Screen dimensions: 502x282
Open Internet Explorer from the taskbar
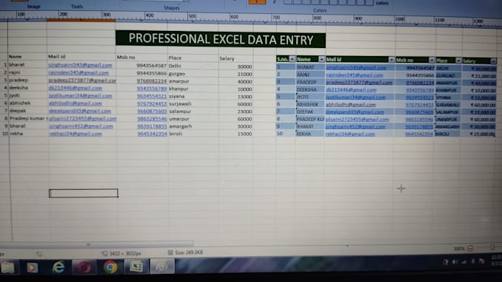58,266
